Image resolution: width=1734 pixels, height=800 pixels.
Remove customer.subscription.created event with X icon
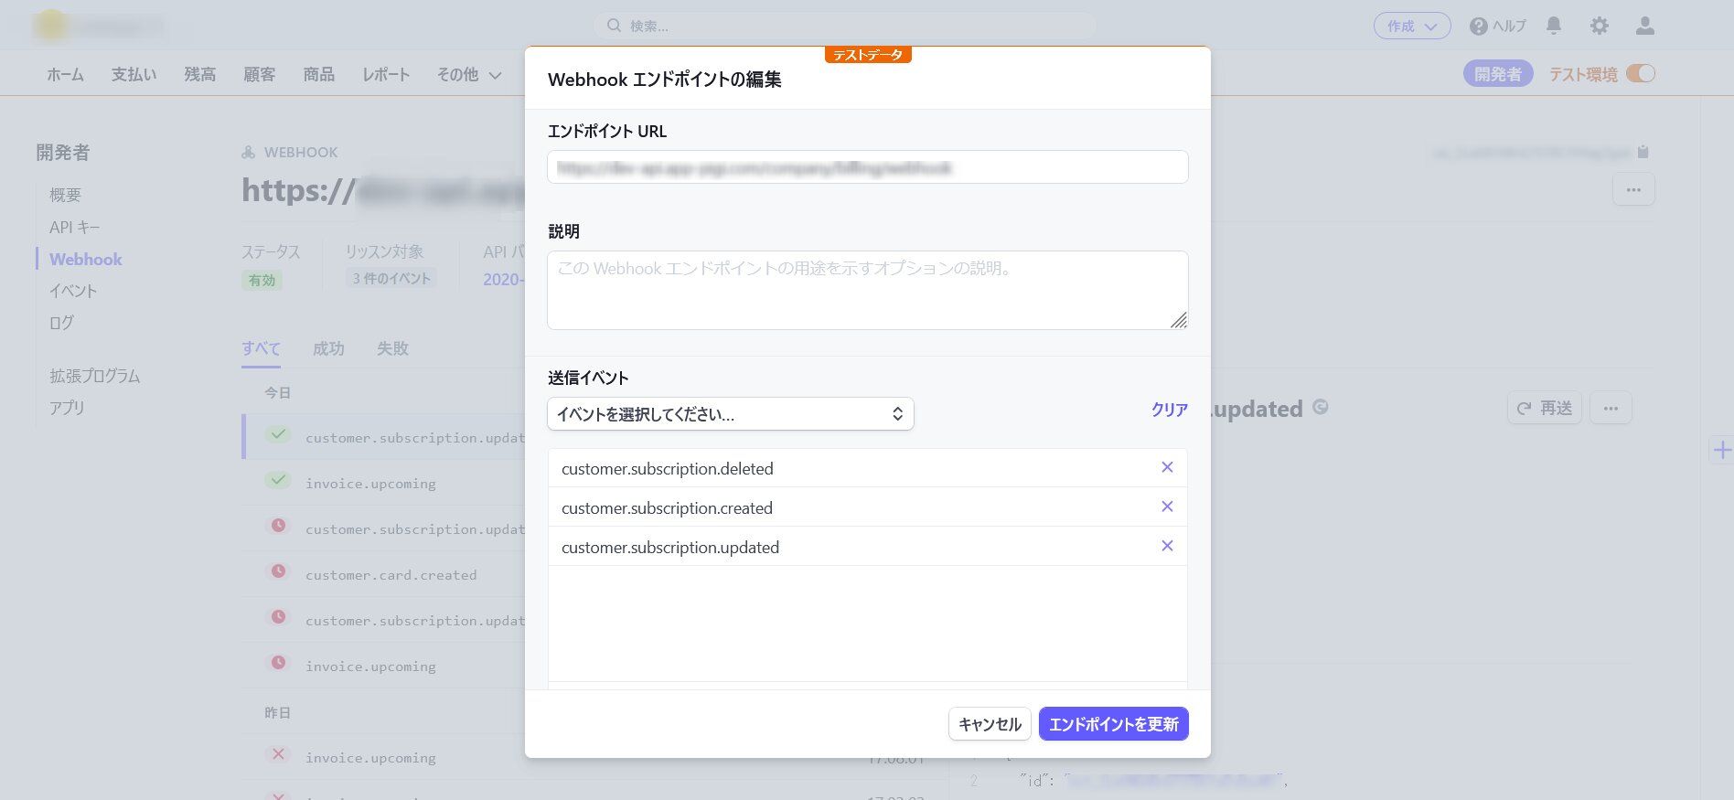(x=1167, y=507)
